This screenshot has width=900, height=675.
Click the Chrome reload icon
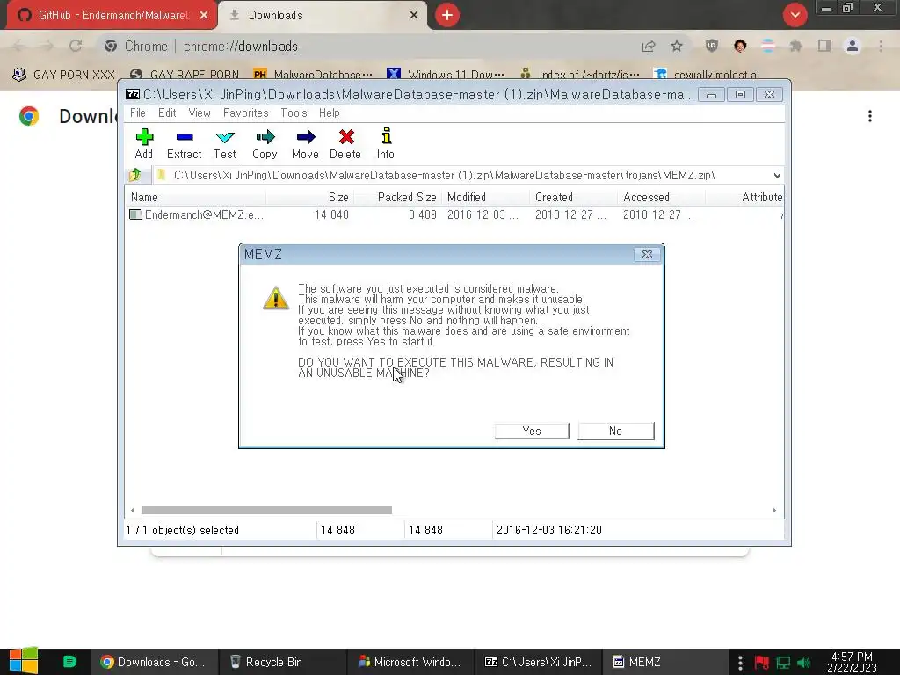(x=76, y=46)
